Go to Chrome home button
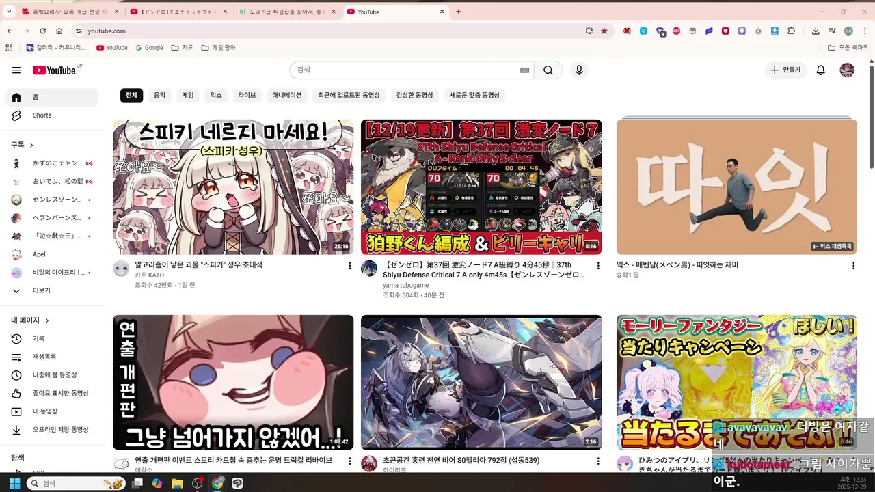This screenshot has width=875, height=492. pos(59,31)
